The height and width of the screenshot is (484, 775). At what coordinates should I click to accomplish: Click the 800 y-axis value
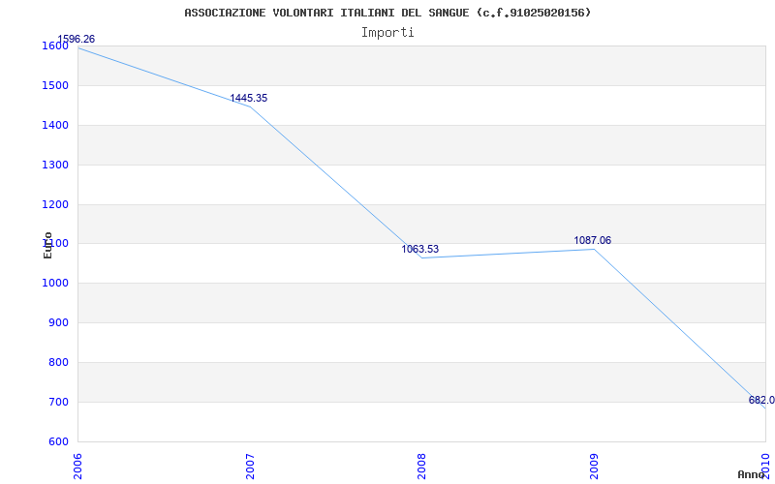pos(58,362)
